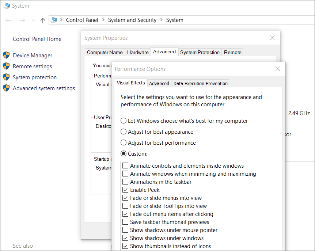Image resolution: width=315 pixels, height=251 pixels.
Task: Click the computer icon in address bar
Action: [54, 20]
